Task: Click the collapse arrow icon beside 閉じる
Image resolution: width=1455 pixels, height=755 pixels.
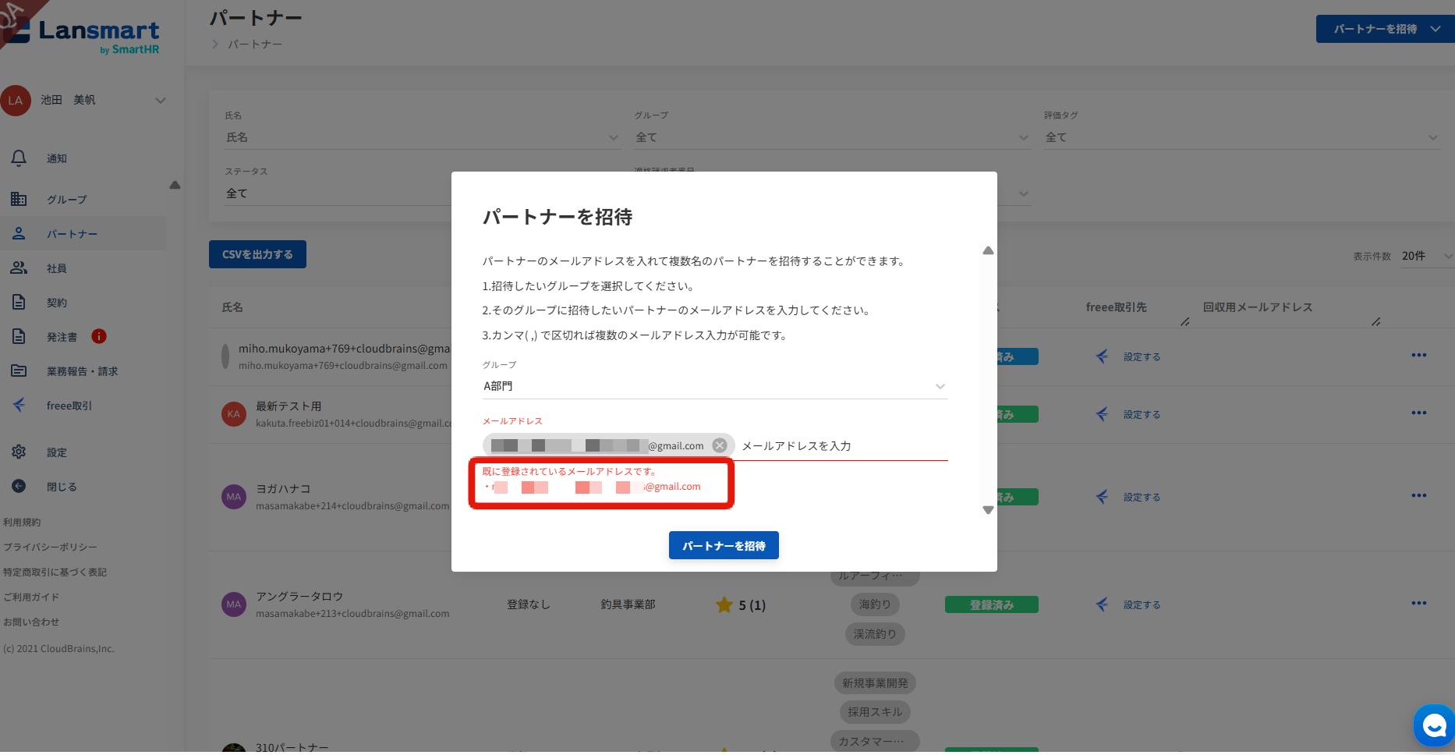Action: 19,486
